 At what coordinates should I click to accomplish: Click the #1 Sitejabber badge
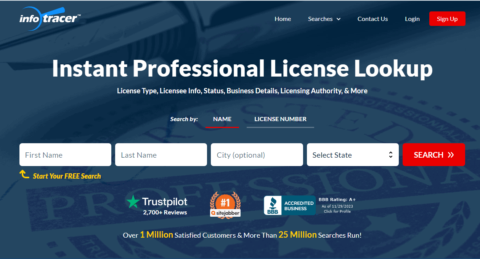pos(225,205)
